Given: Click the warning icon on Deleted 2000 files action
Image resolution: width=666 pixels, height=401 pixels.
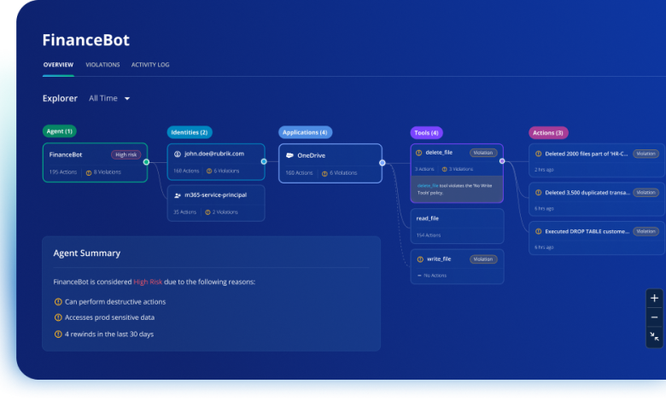Looking at the screenshot, I should (538, 154).
